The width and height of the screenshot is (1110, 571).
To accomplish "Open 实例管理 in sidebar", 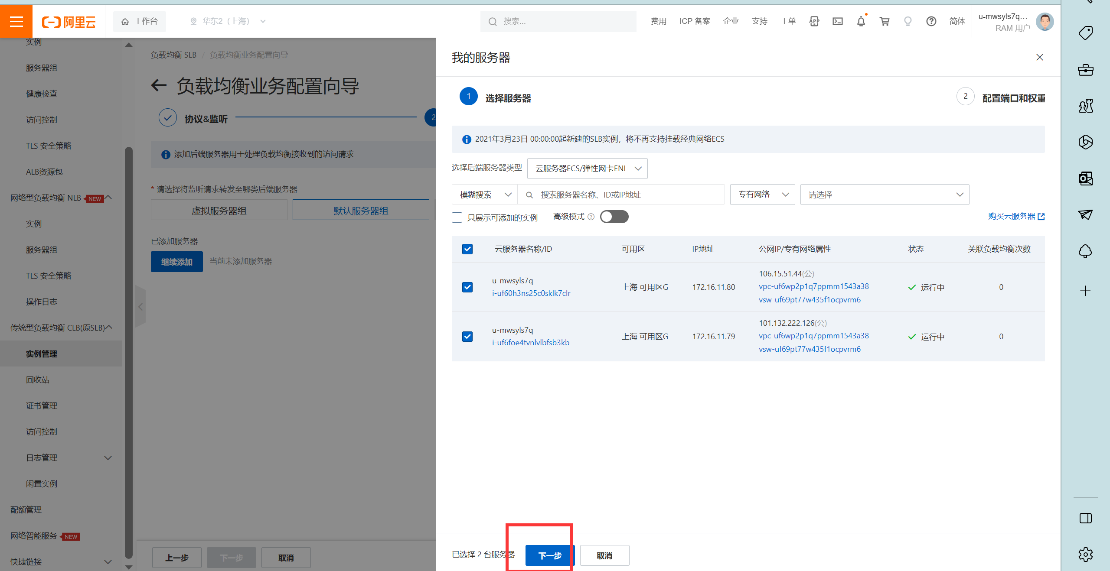I will [x=61, y=354].
